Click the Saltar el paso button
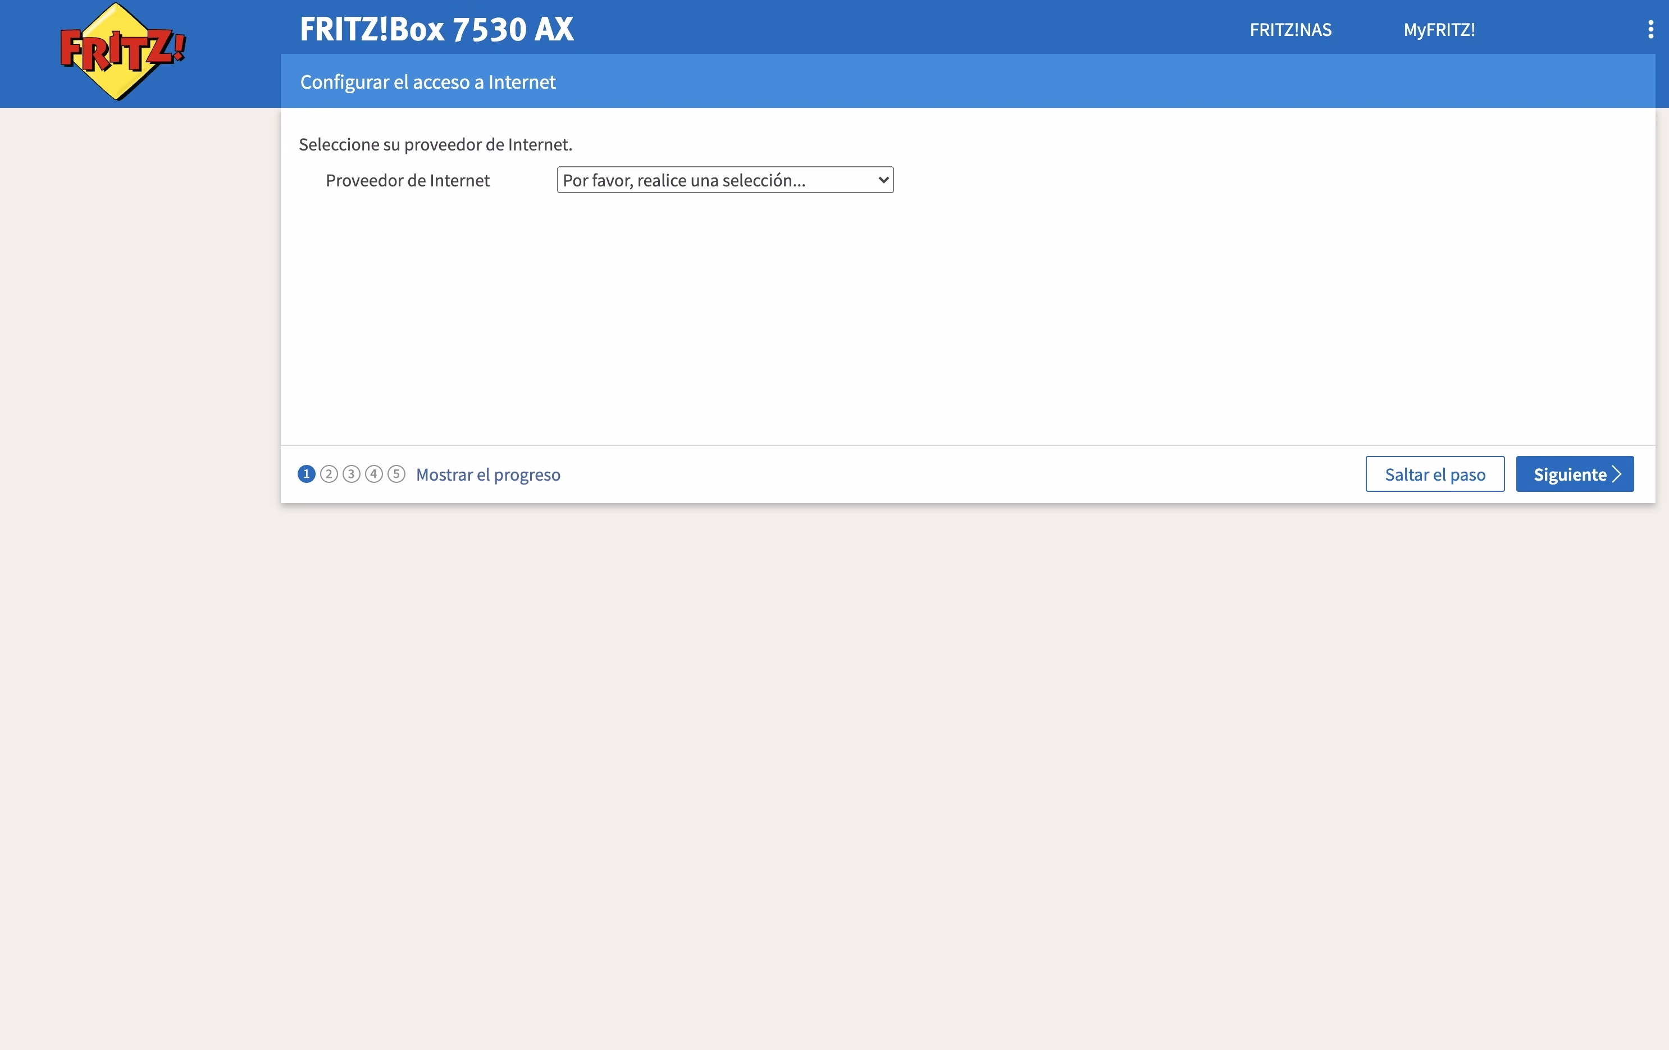 point(1435,474)
